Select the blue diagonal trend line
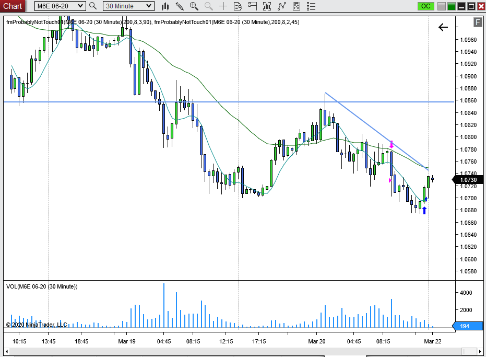This screenshot has height=357, width=486. click(376, 132)
